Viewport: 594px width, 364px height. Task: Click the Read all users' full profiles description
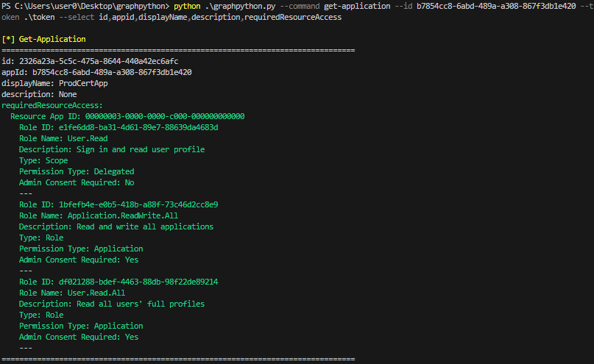(x=141, y=304)
